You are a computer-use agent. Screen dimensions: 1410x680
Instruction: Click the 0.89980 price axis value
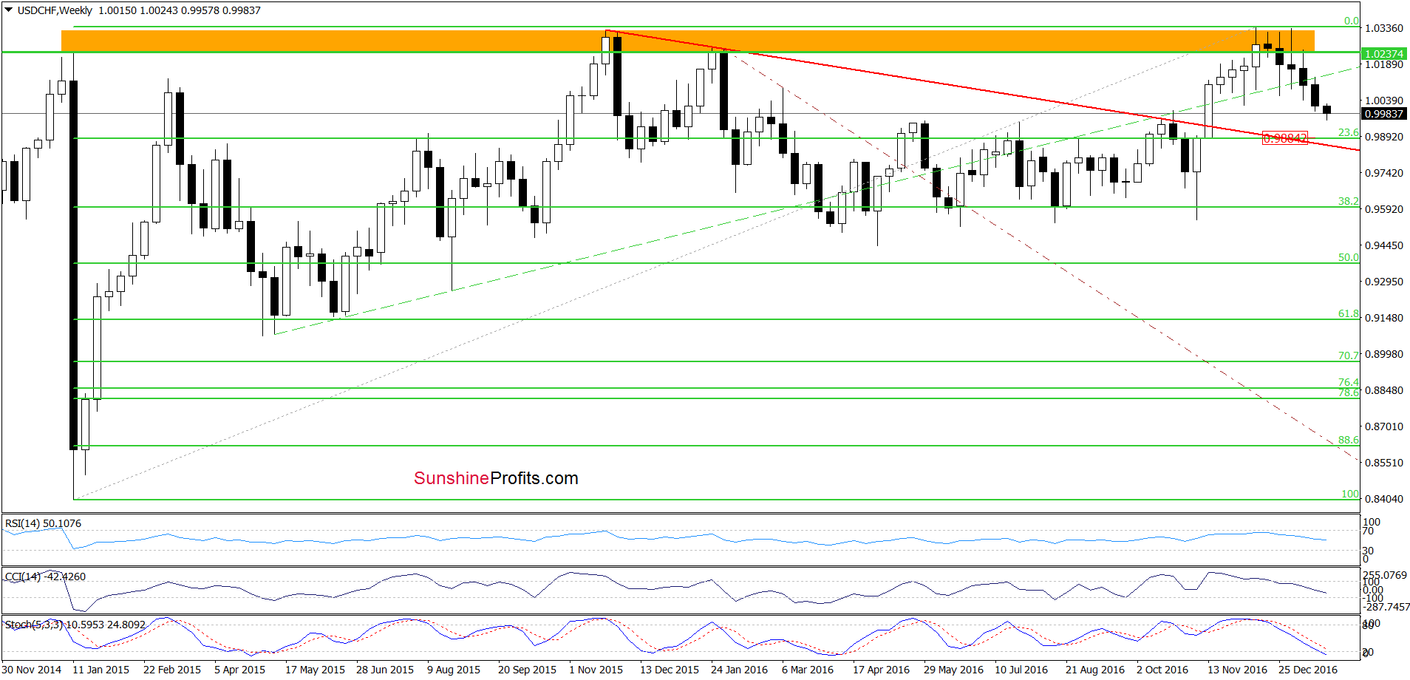[x=1384, y=354]
